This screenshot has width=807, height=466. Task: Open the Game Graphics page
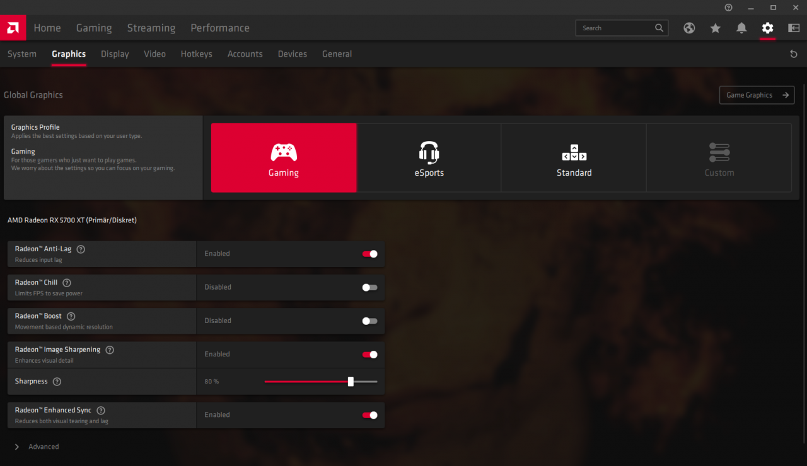[757, 95]
